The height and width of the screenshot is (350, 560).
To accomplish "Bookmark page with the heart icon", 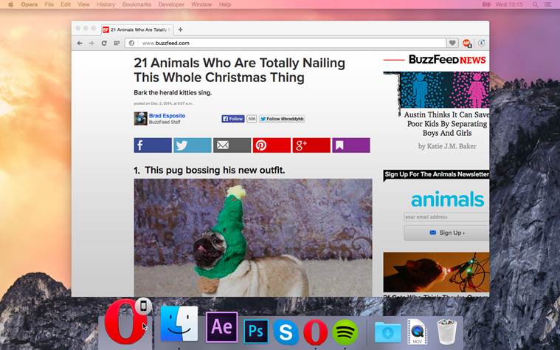I will point(452,43).
